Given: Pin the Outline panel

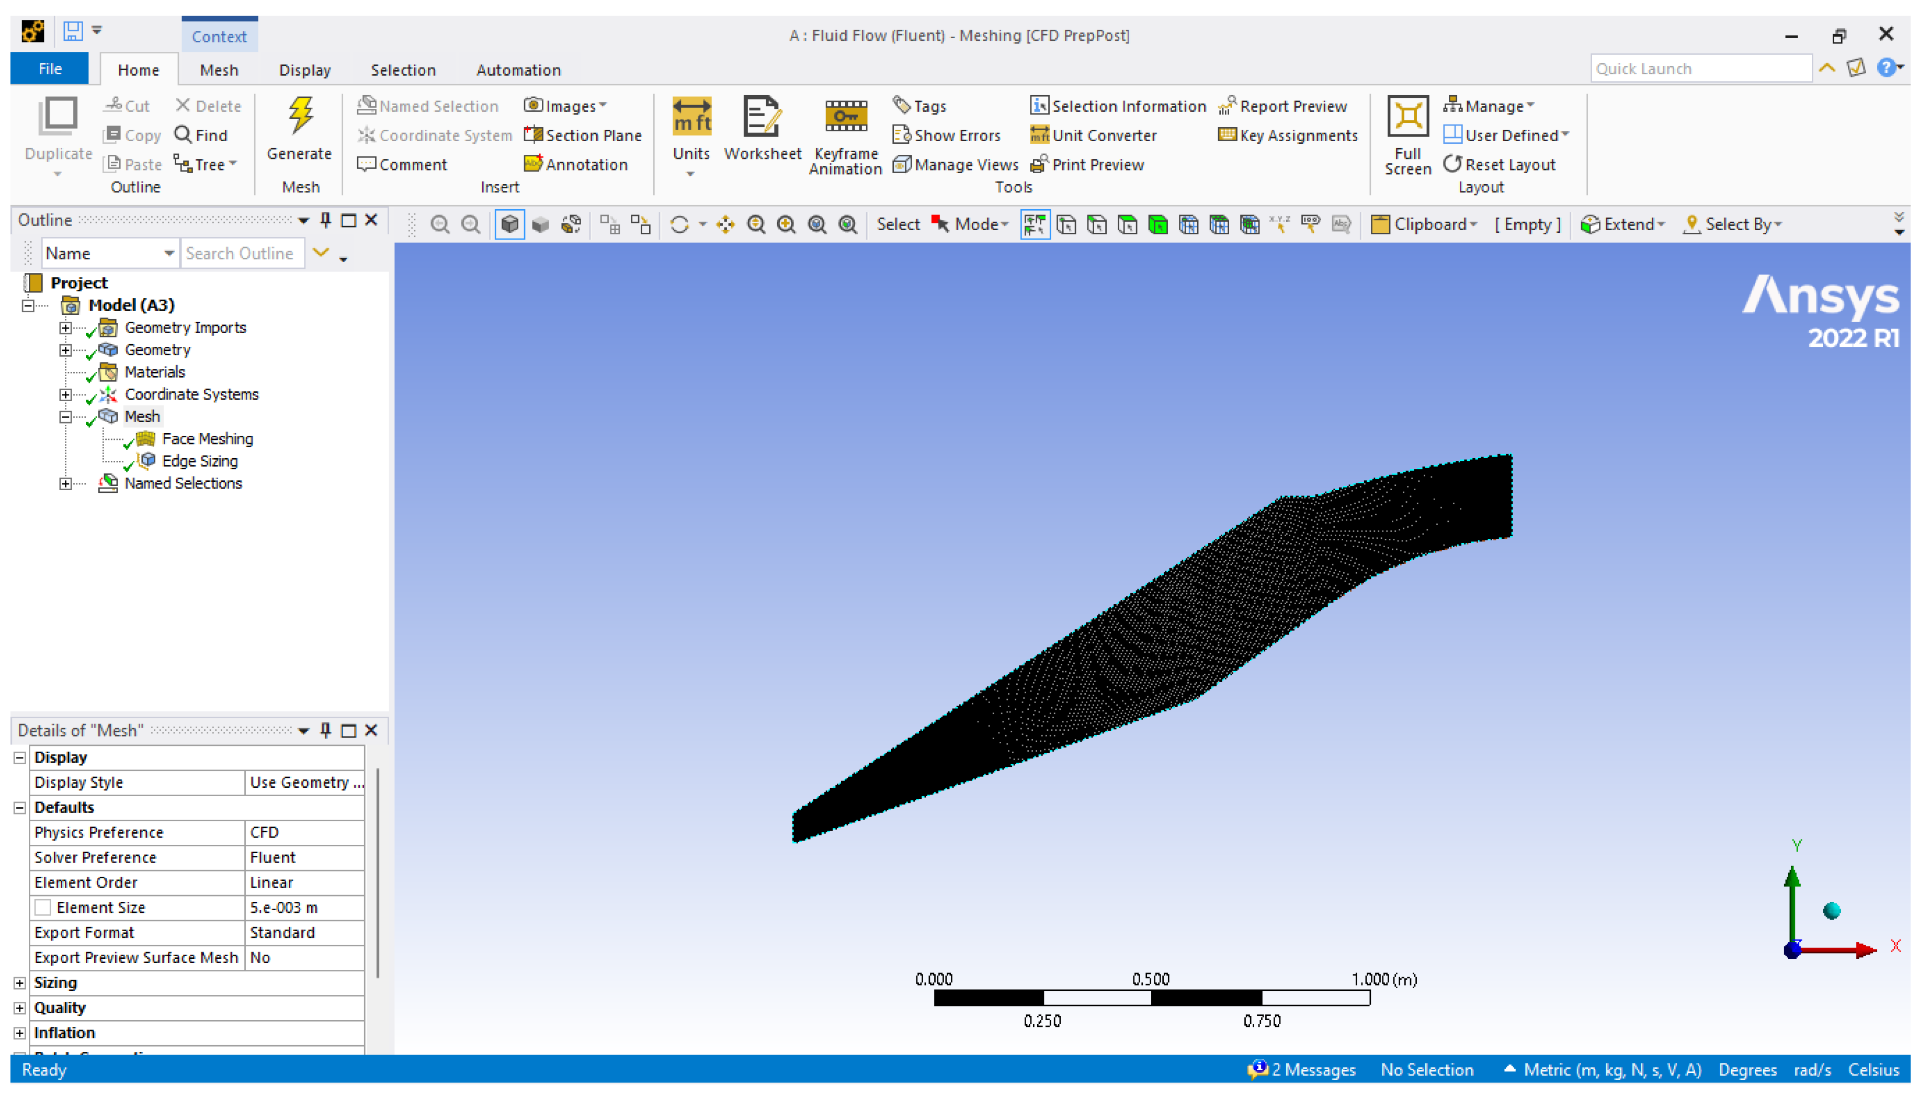Looking at the screenshot, I should pyautogui.click(x=326, y=220).
